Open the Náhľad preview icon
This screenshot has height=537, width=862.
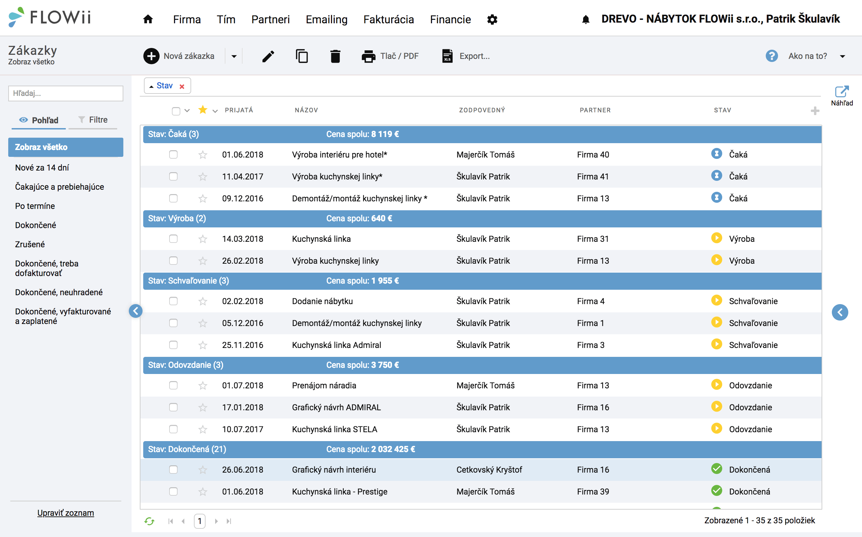tap(842, 92)
